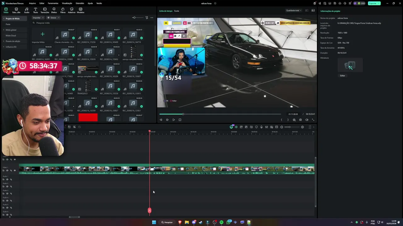Mute the Áudio 5 track

pyautogui.click(x=7, y=207)
